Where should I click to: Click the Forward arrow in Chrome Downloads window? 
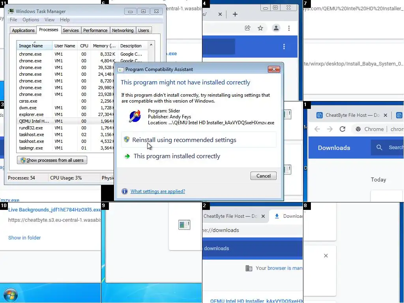click(x=330, y=129)
